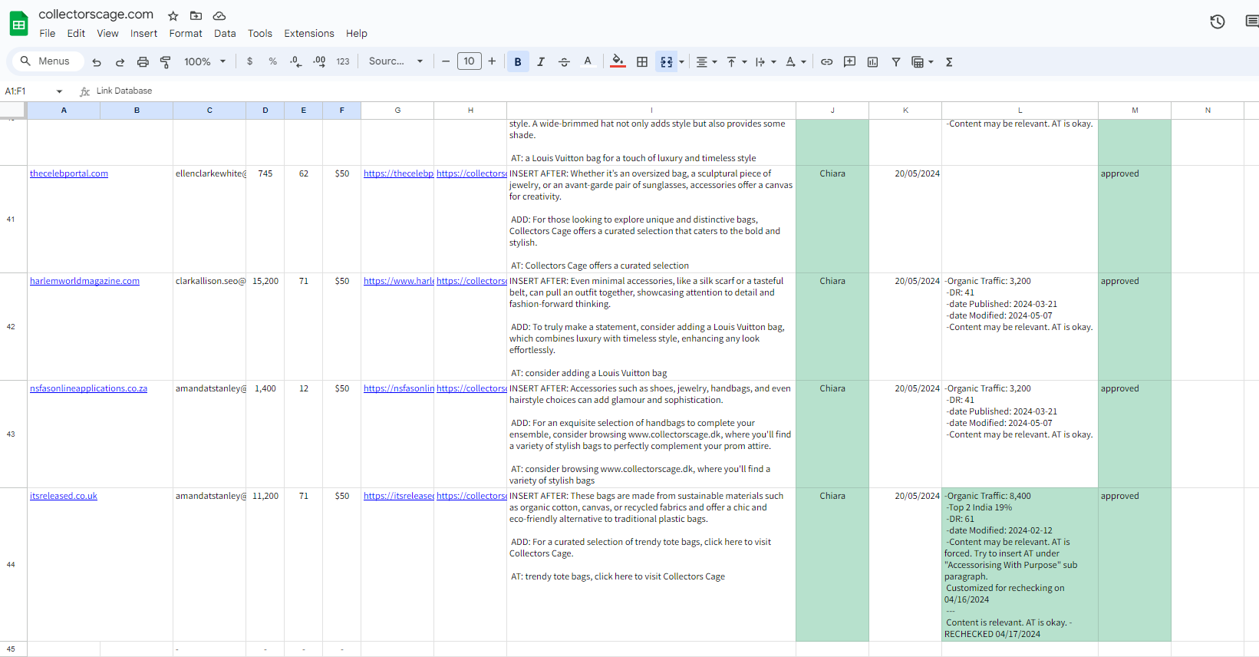This screenshot has height=657, width=1259.
Task: Open the Edit menu
Action: [76, 34]
